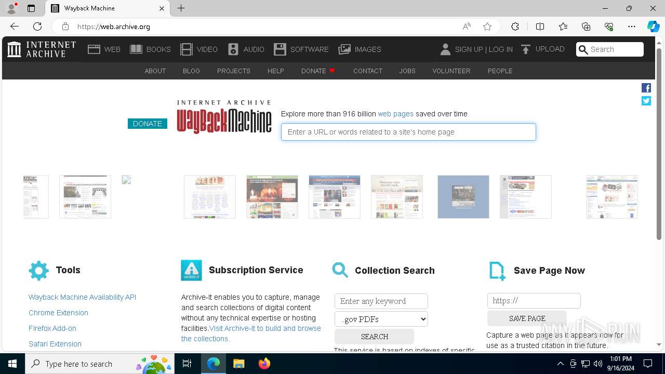Open the Favorites list icon in Edge toolbar
Screen dimensions: 665x374
pyautogui.click(x=563, y=26)
